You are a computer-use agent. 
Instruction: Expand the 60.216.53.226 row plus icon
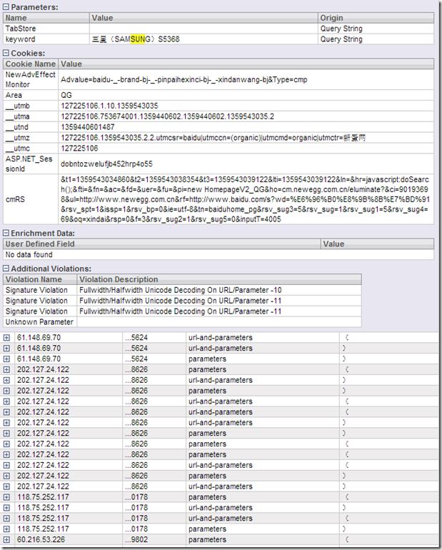[7, 540]
